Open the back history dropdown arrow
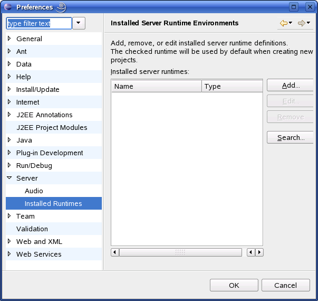318x301 pixels. pos(291,23)
